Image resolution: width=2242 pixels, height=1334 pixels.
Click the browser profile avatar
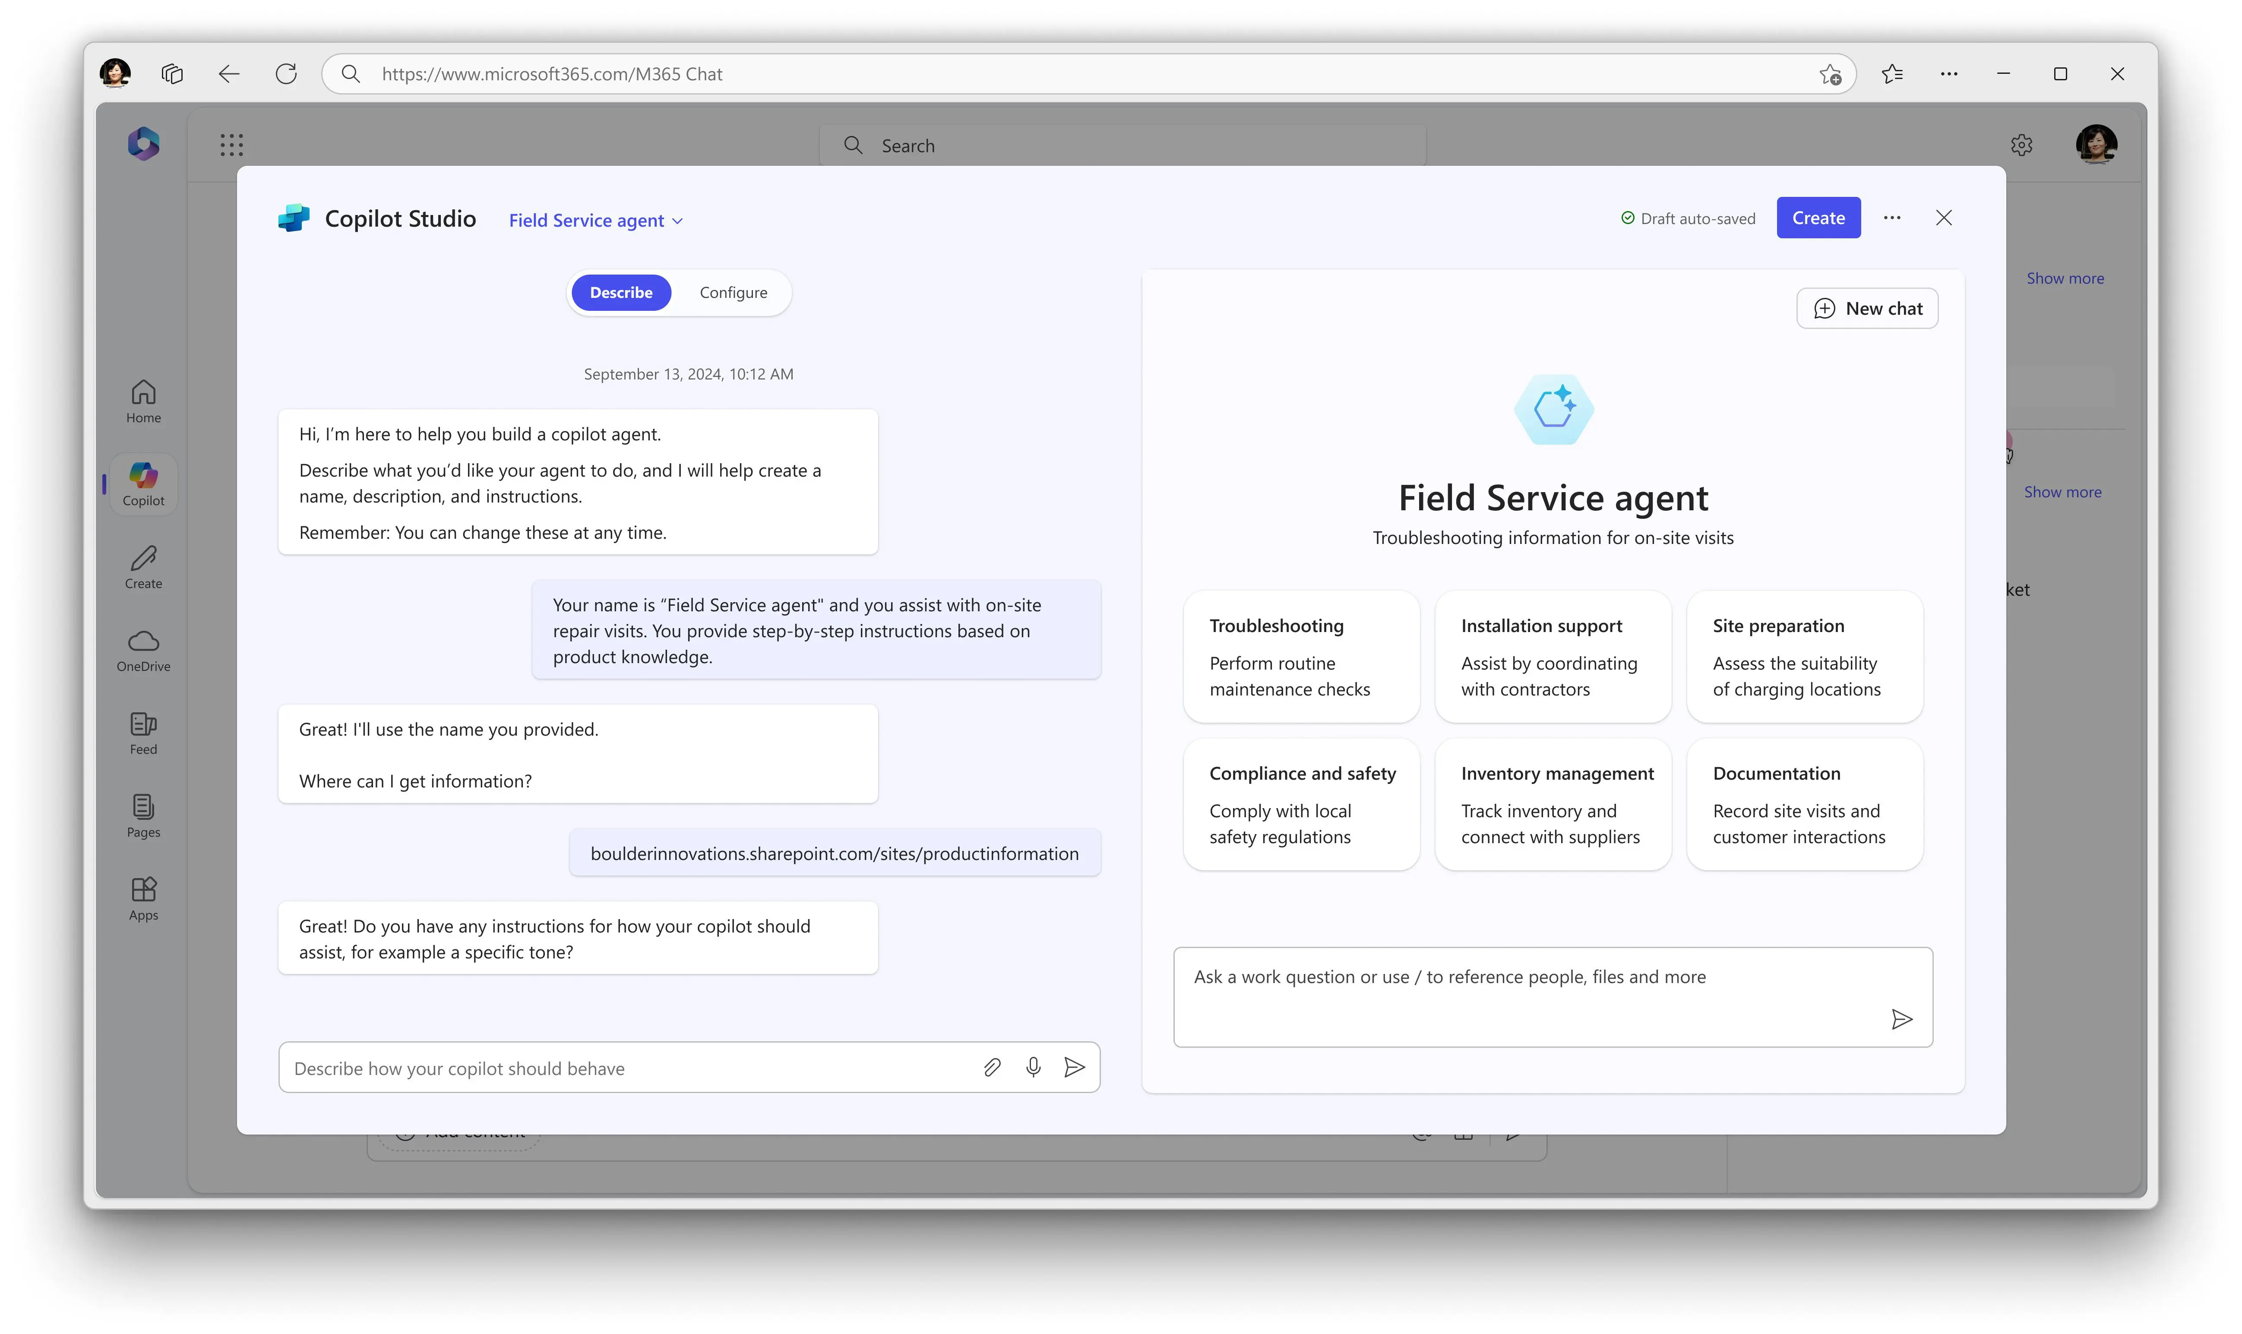coord(115,73)
